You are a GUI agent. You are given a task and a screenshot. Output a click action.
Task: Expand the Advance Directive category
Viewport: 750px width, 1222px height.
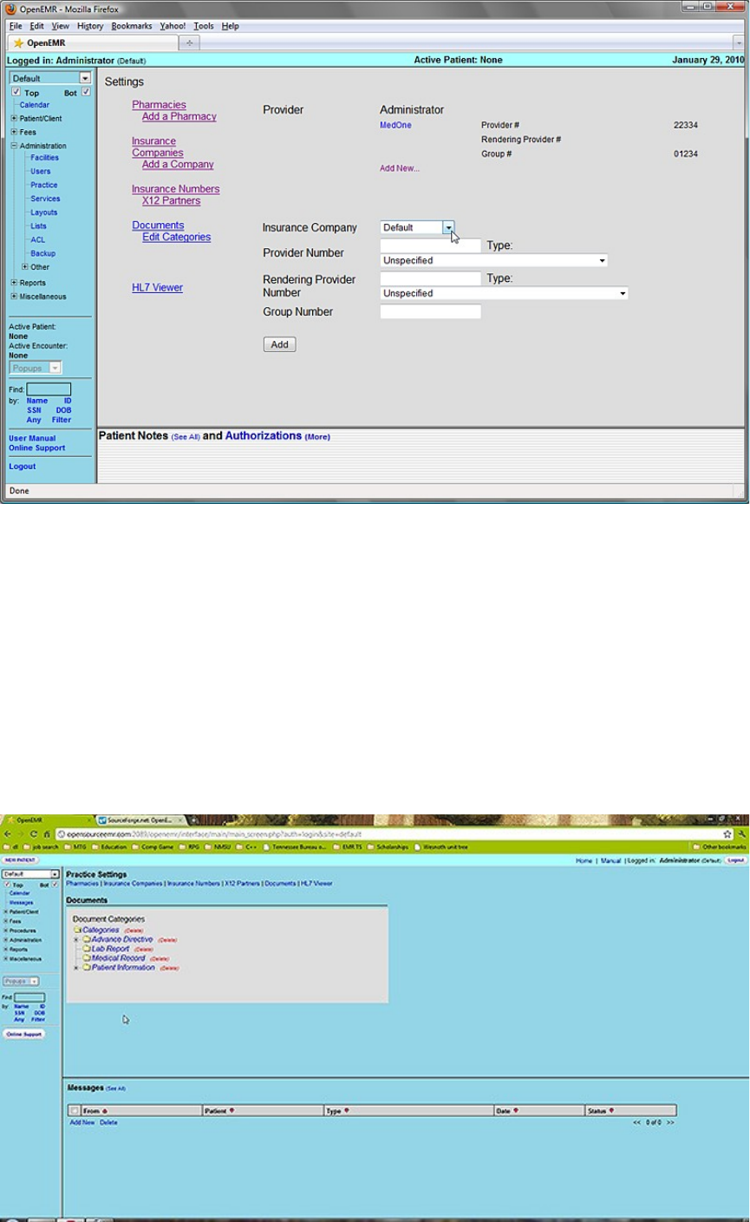coord(76,939)
